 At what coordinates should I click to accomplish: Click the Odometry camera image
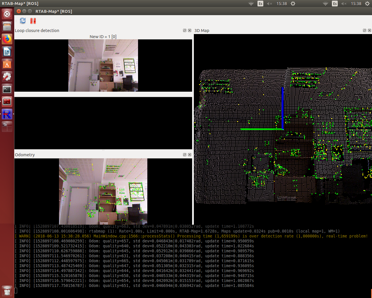(103, 191)
